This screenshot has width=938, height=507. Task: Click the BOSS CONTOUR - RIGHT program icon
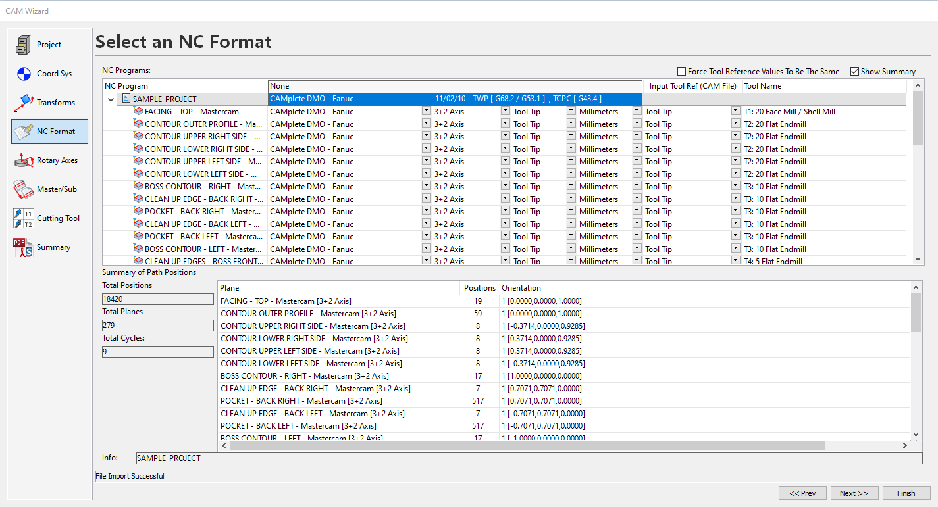click(138, 186)
